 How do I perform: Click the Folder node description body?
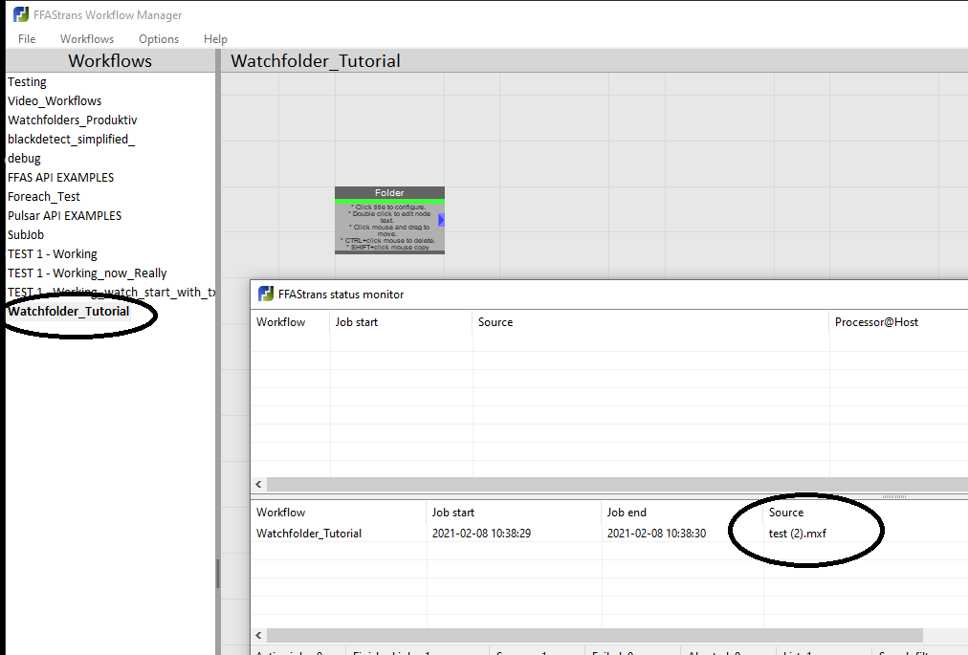click(x=387, y=227)
